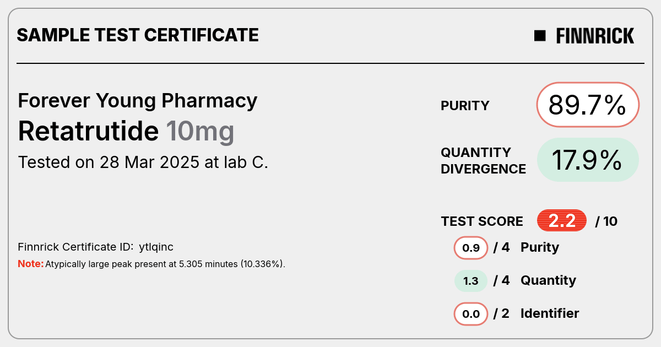Click the atypically large peak note text

pos(165,264)
